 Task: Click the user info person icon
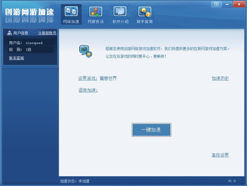[9, 33]
